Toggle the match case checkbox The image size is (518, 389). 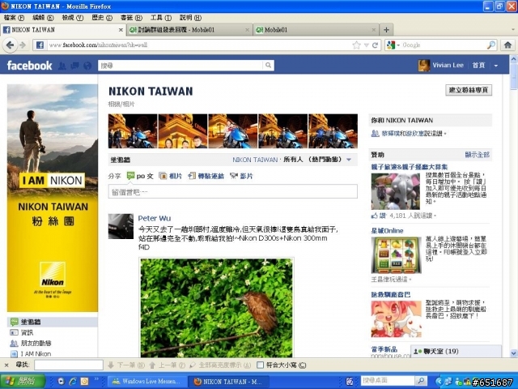pos(260,365)
